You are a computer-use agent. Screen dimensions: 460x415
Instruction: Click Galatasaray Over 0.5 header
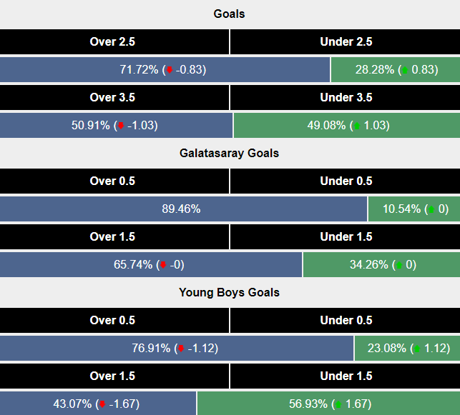pyautogui.click(x=114, y=181)
